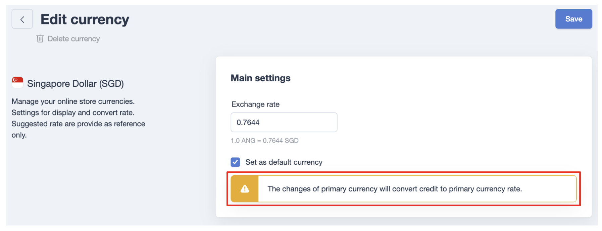602x231 pixels.
Task: Click the 'Set as default currency' label text
Action: pyautogui.click(x=284, y=162)
